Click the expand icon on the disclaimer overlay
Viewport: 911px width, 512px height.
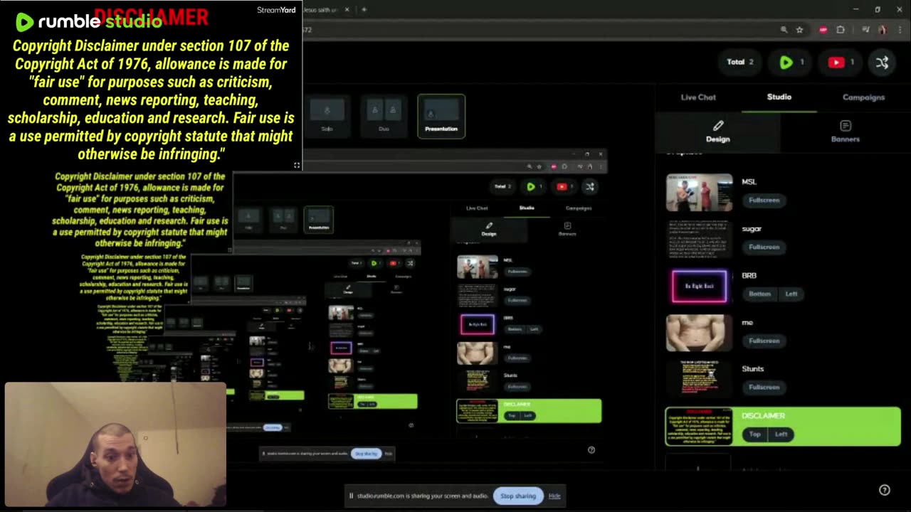click(297, 165)
